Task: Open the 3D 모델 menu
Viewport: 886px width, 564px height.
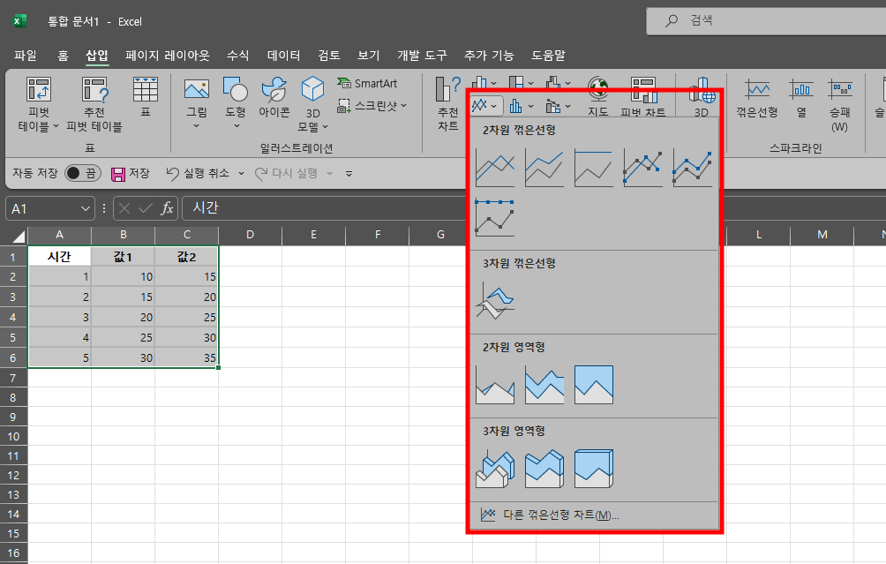Action: 312,104
